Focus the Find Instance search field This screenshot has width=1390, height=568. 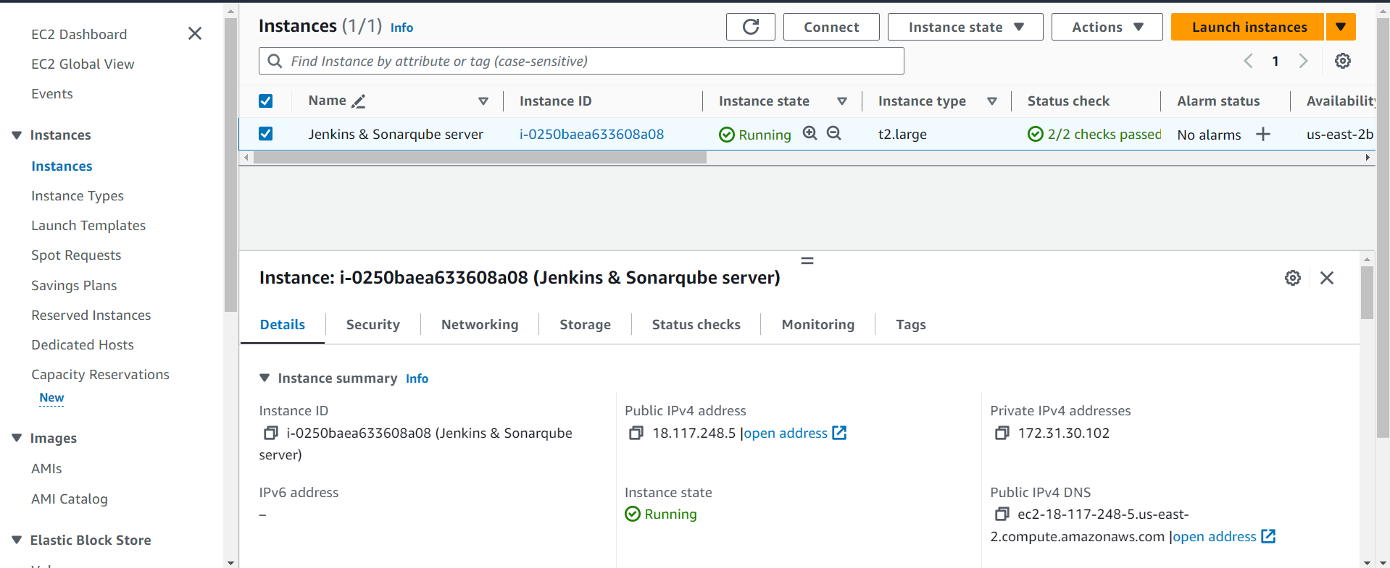581,61
